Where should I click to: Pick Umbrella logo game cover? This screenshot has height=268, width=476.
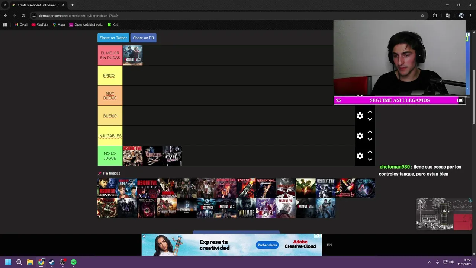286,188
